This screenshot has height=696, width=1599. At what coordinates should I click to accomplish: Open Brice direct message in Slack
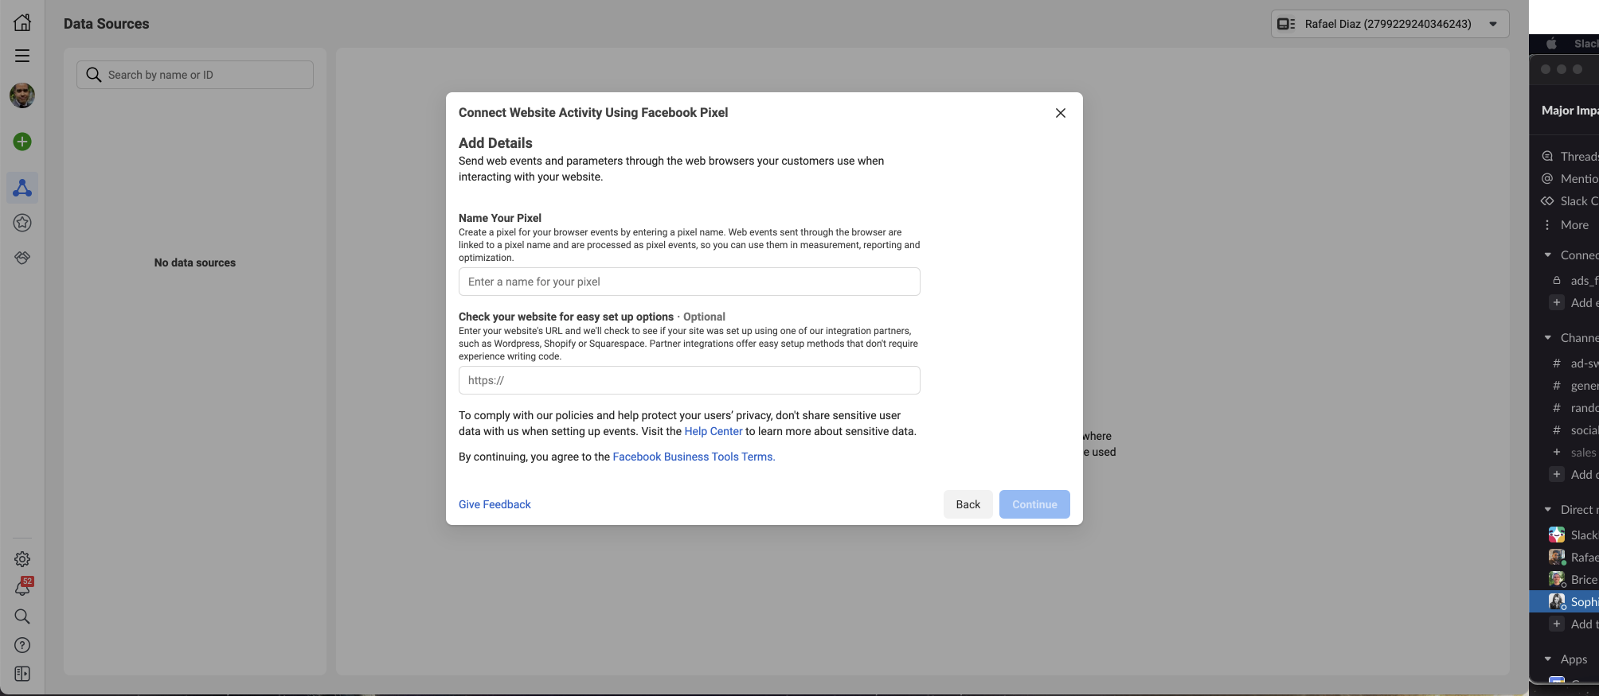coord(1574,579)
